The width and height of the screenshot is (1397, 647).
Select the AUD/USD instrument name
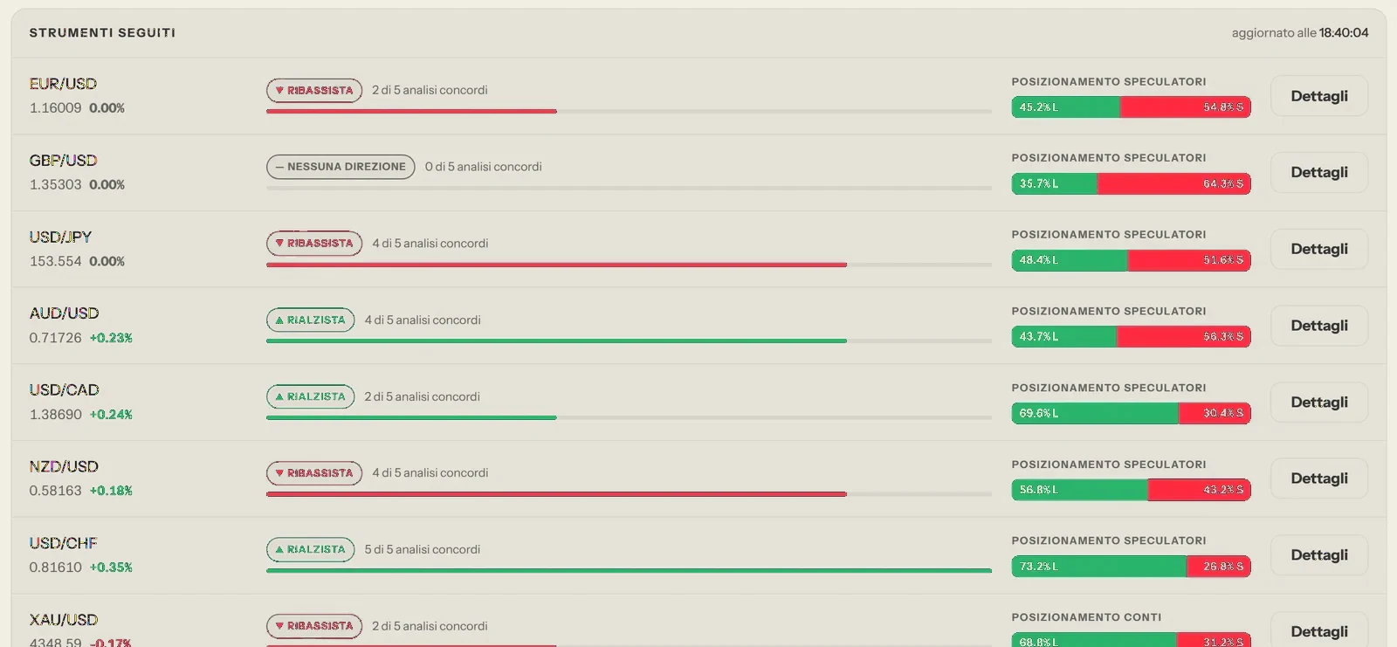[x=64, y=313]
